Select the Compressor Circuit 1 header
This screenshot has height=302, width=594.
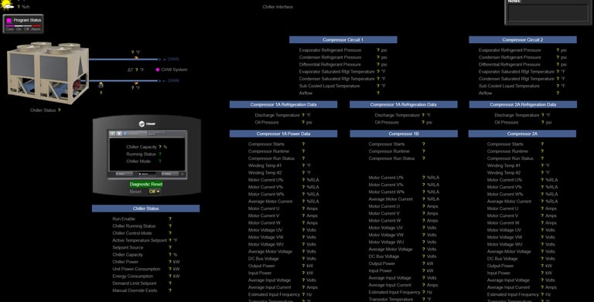point(343,39)
